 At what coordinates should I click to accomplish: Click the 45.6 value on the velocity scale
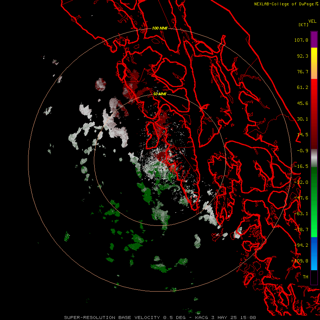click(303, 103)
